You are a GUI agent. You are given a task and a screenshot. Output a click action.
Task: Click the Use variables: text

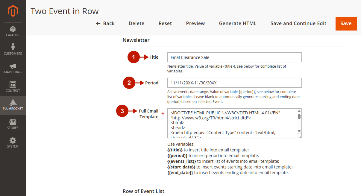click(x=181, y=144)
